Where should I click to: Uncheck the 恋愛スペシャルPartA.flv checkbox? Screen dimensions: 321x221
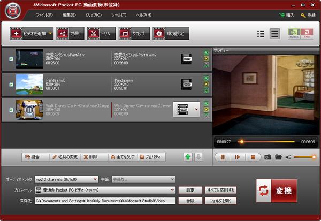tap(11, 59)
